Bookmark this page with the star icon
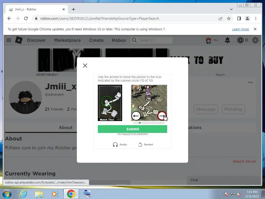The height and width of the screenshot is (199, 265). click(x=229, y=18)
